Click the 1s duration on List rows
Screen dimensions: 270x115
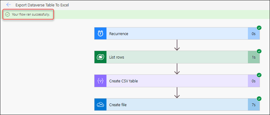click(x=253, y=57)
